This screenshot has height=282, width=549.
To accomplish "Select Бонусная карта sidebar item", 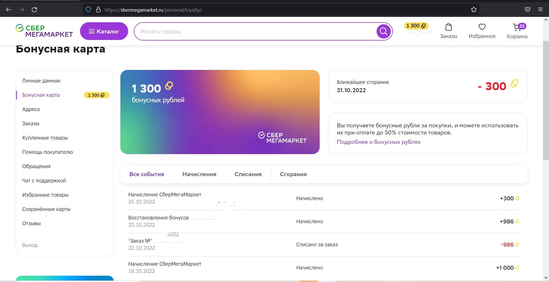I will point(41,95).
